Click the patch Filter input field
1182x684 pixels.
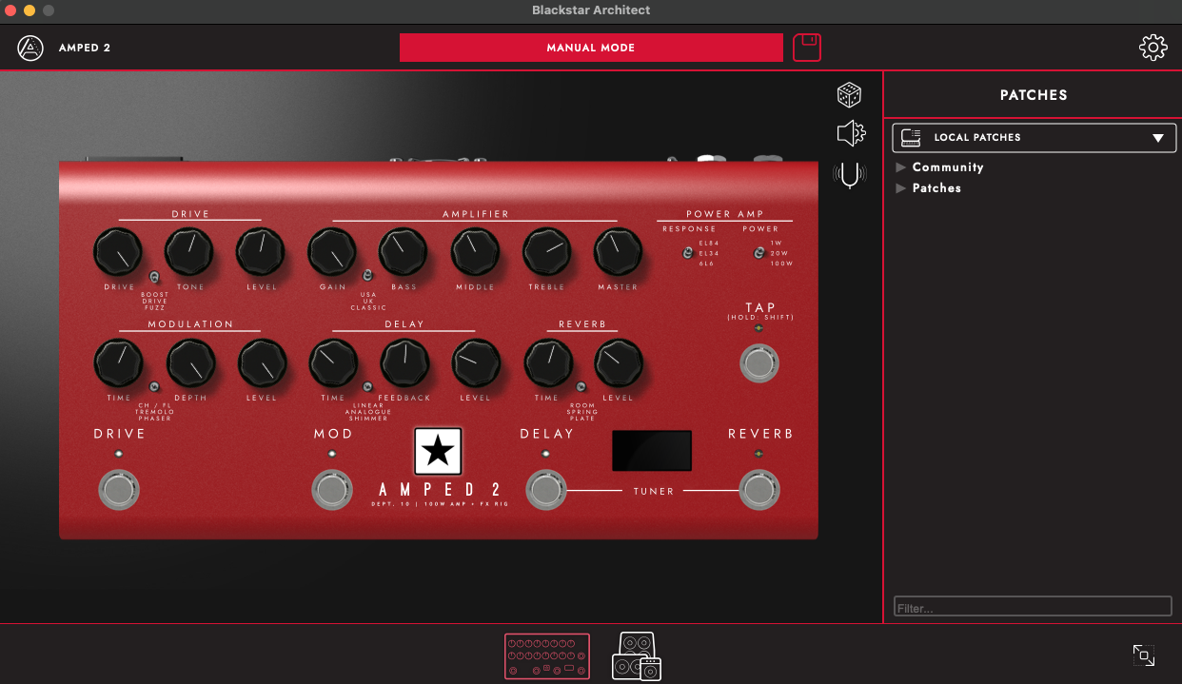[x=1033, y=607]
